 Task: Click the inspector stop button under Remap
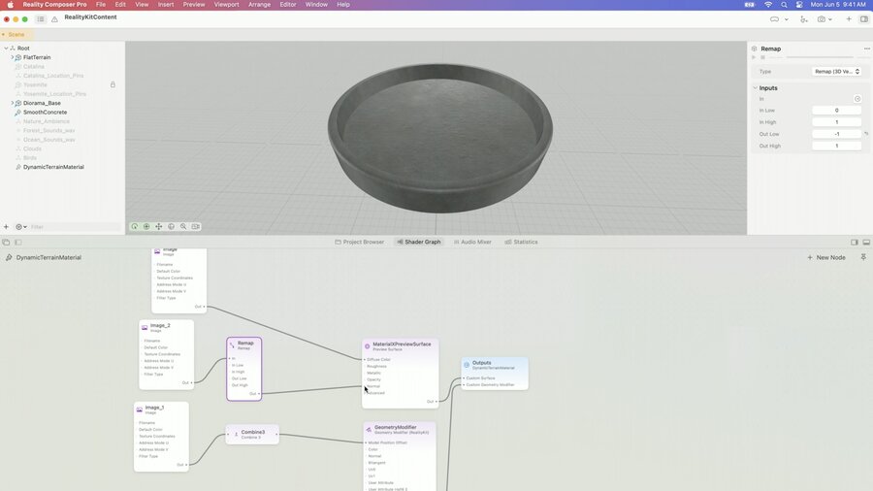pyautogui.click(x=762, y=57)
